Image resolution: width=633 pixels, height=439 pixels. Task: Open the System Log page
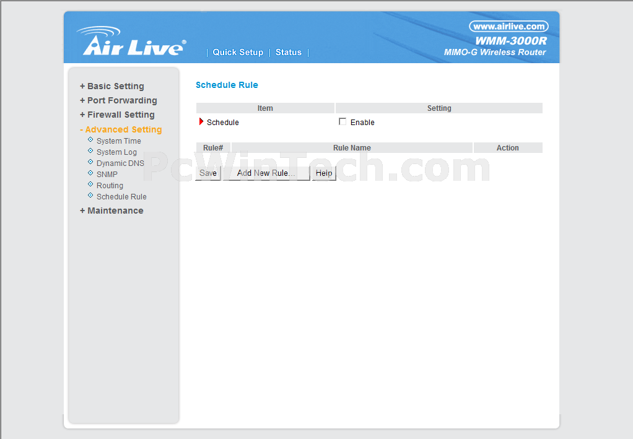coord(116,152)
